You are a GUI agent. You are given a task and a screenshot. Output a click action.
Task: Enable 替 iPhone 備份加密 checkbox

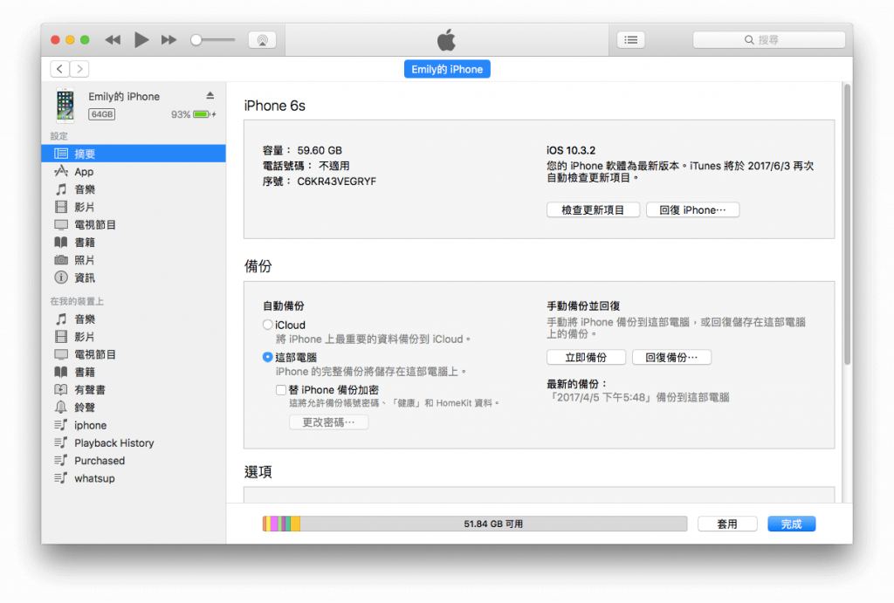[280, 390]
